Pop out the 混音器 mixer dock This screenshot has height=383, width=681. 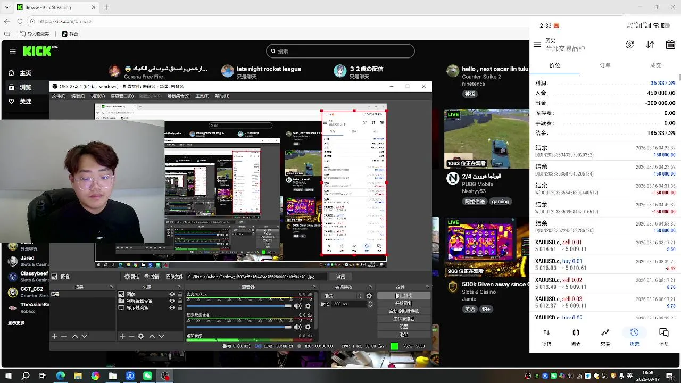click(314, 287)
